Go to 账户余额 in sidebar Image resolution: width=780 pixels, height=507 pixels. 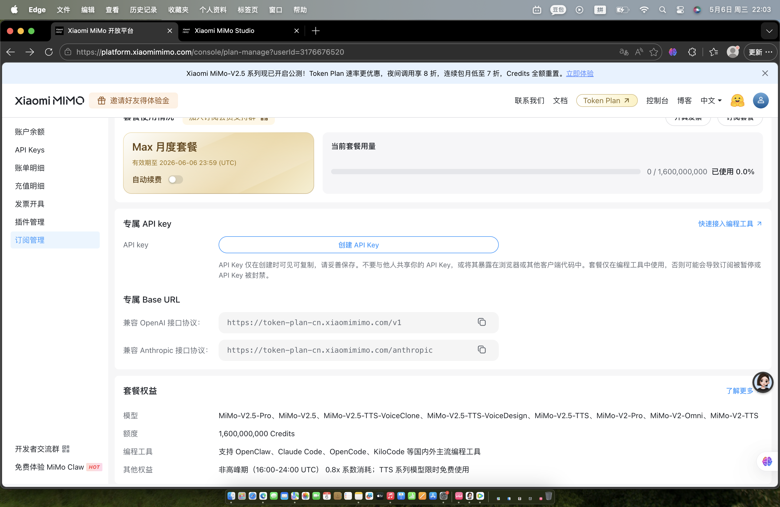[x=55, y=132]
